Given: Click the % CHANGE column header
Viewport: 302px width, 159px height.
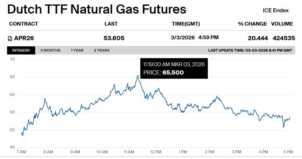Looking at the screenshot, I should point(252,24).
